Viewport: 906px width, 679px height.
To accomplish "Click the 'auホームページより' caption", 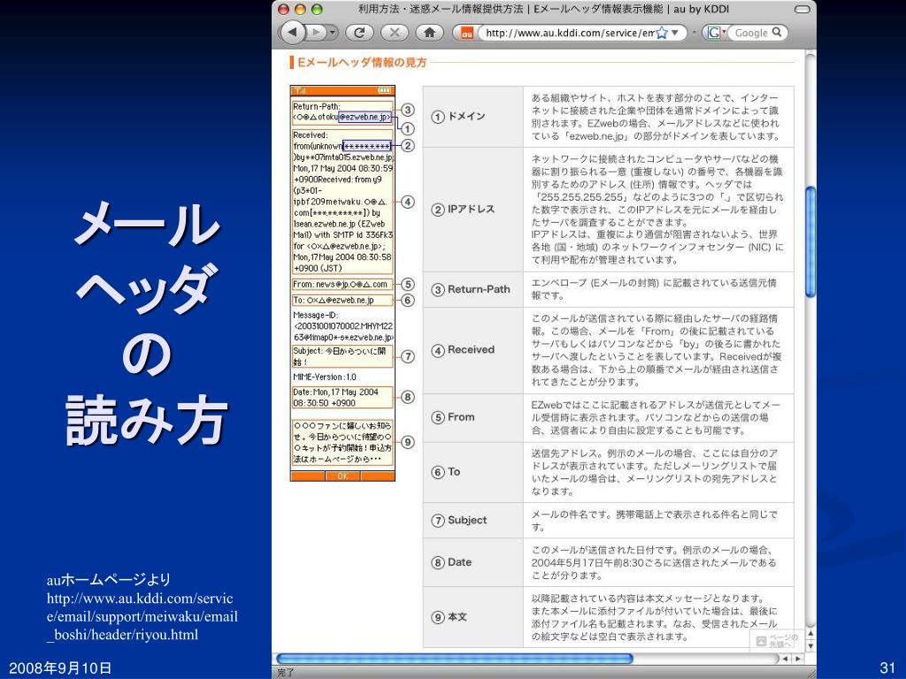I will coord(109,579).
